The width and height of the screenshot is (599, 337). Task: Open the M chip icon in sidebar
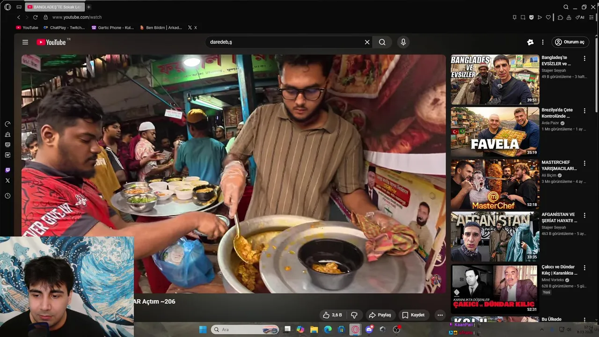[x=7, y=155]
